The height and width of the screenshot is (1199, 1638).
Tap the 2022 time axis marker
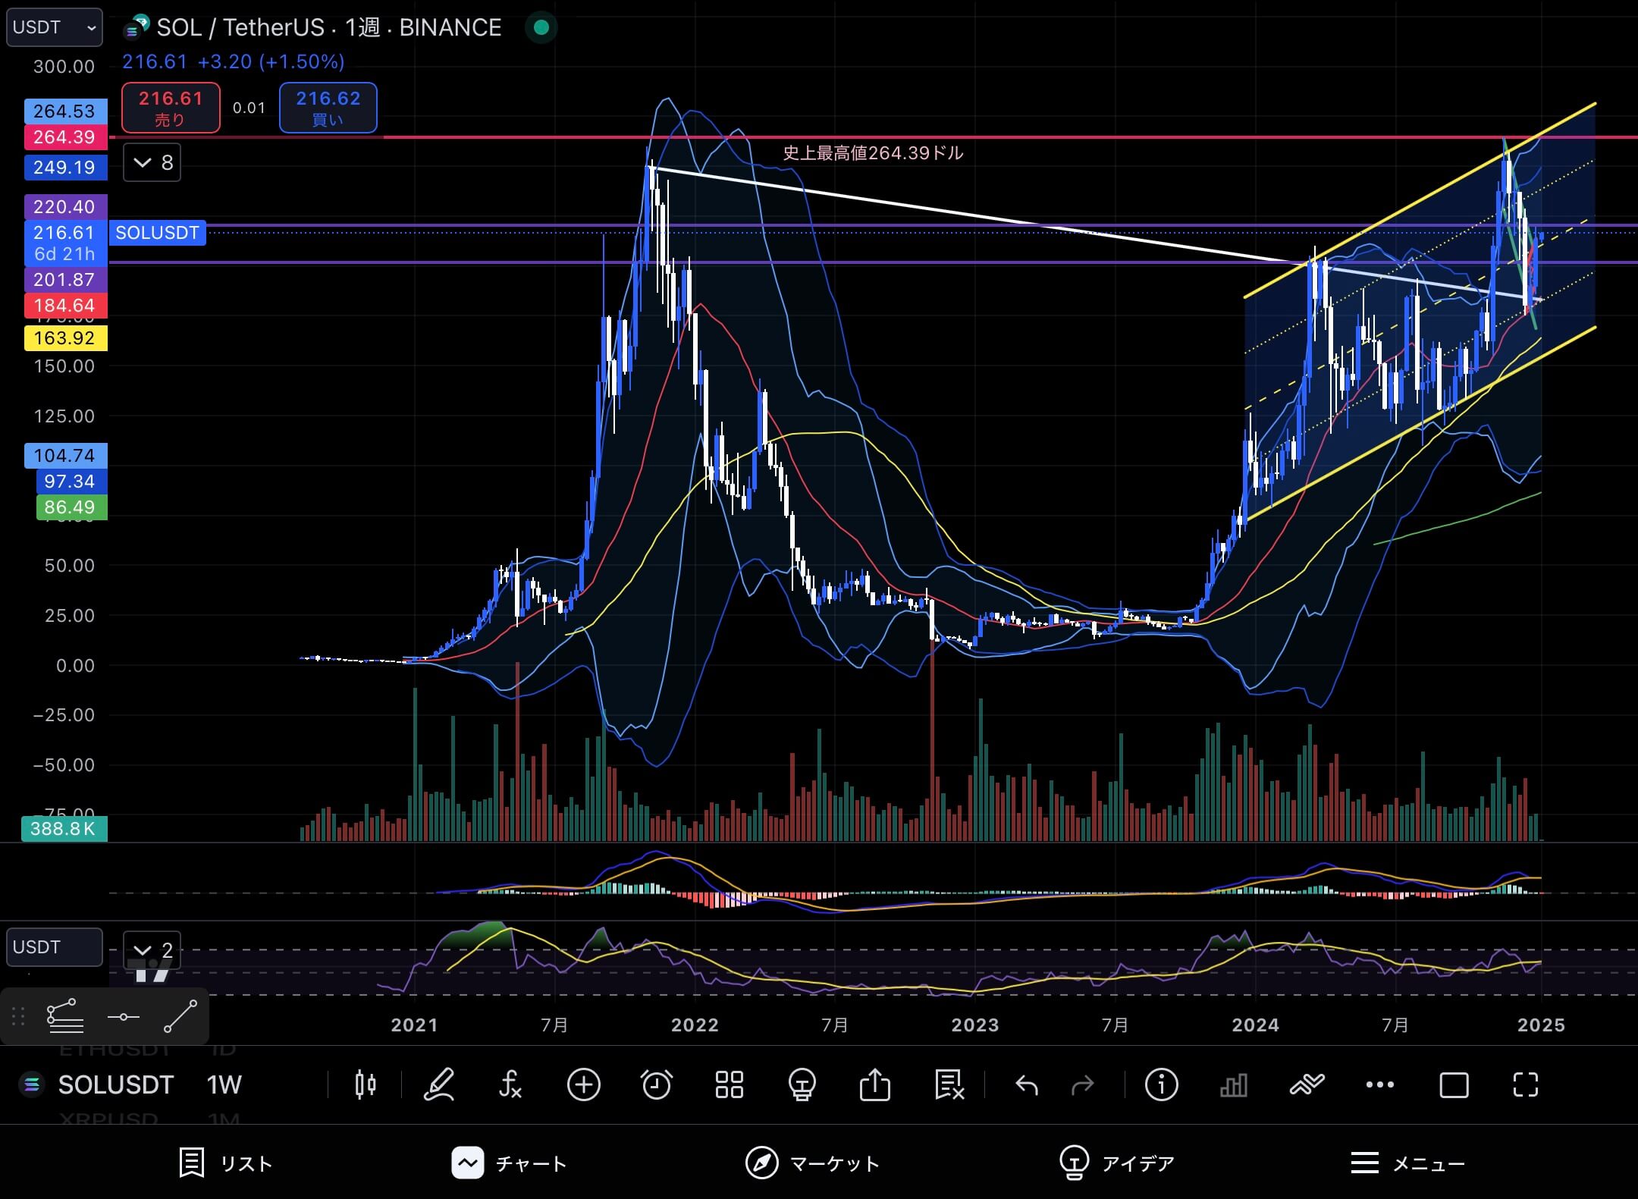pos(695,1025)
